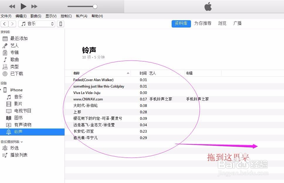Screen dimensions: 284x183
Task: Open the 编辑(E) menu
Action: pos(21,16)
